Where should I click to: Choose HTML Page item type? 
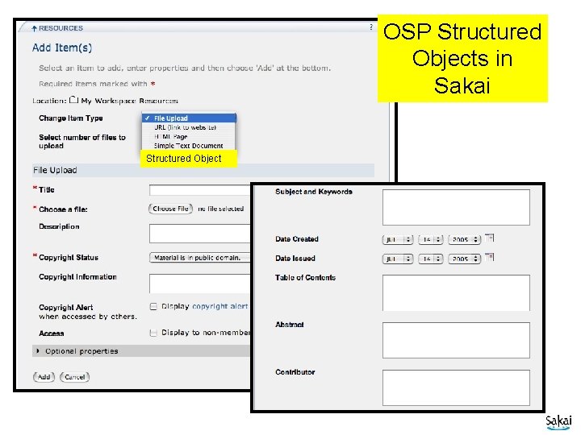(170, 136)
